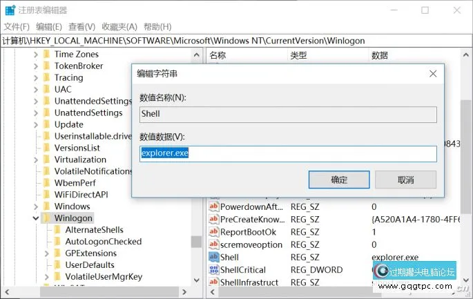Click the ReportBootOk value icon
Image resolution: width=473 pixels, height=299 pixels.
[214, 232]
